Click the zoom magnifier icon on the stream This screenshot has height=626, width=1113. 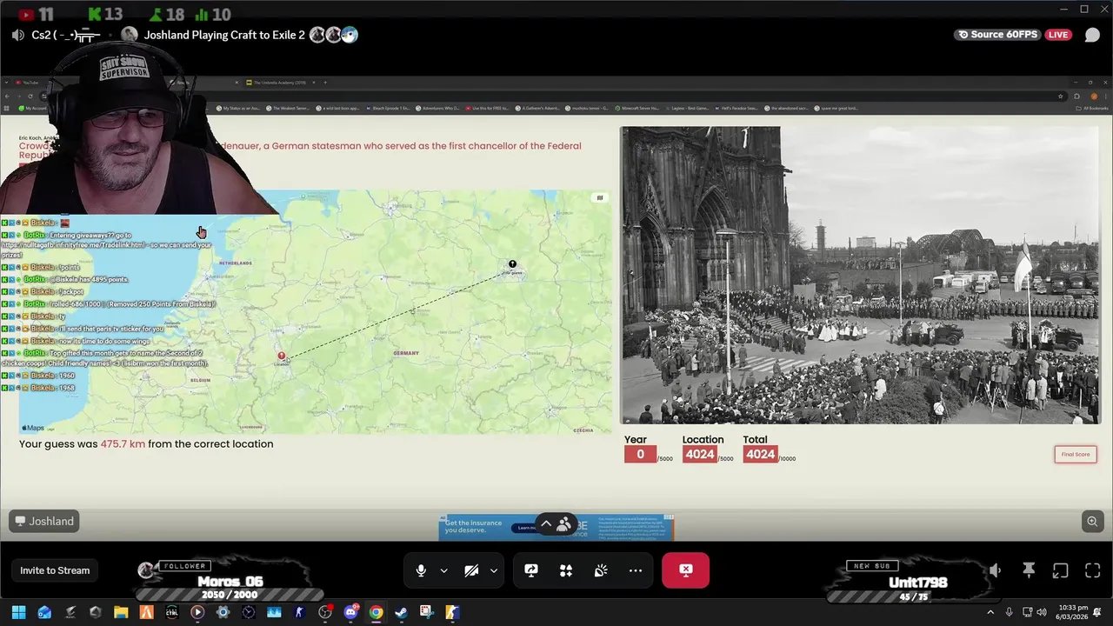click(x=1092, y=521)
